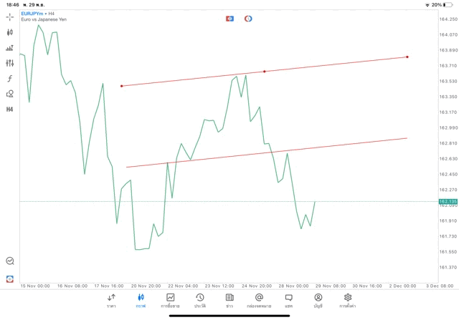Open the ประวัติ (History) tab

(199, 300)
